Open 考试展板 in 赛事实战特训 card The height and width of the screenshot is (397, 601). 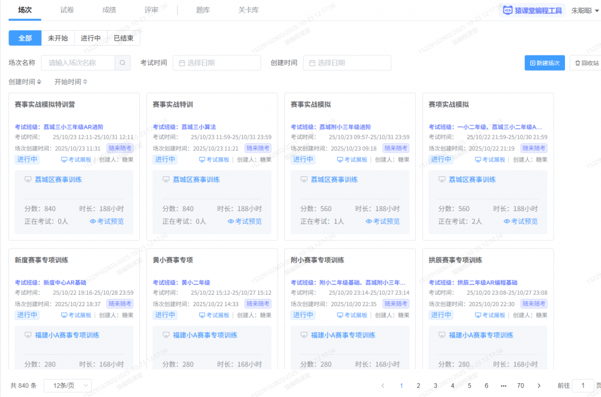215,159
